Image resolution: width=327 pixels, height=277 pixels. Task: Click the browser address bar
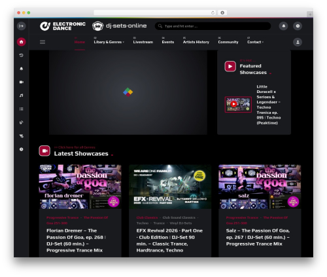(x=155, y=12)
